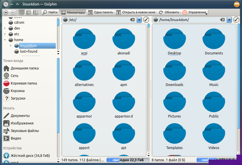Select the Public folder

click(214, 105)
